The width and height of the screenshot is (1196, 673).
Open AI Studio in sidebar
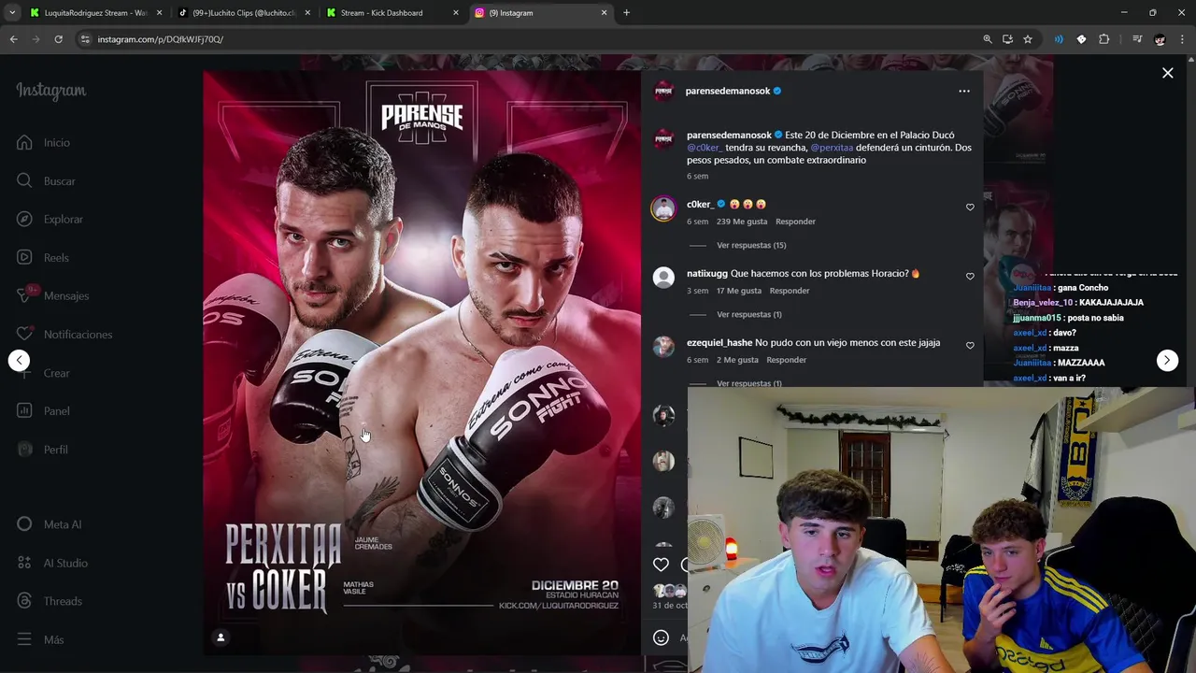[x=52, y=563]
